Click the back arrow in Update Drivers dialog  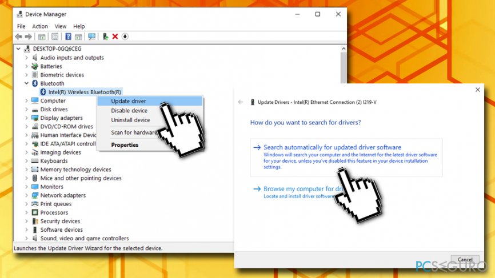[x=241, y=102]
